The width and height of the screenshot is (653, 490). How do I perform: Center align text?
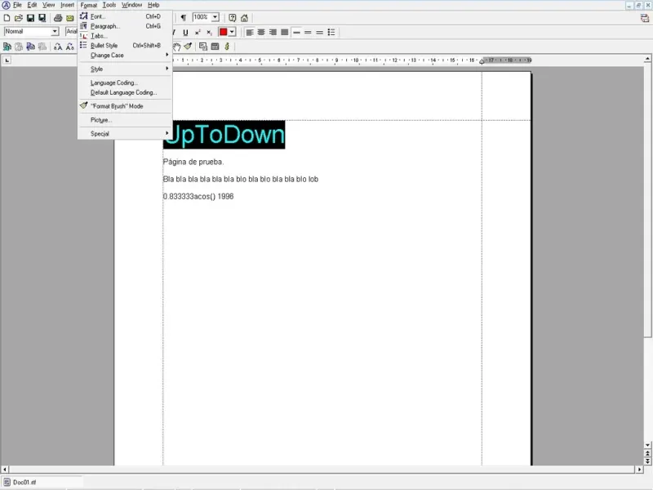(261, 33)
